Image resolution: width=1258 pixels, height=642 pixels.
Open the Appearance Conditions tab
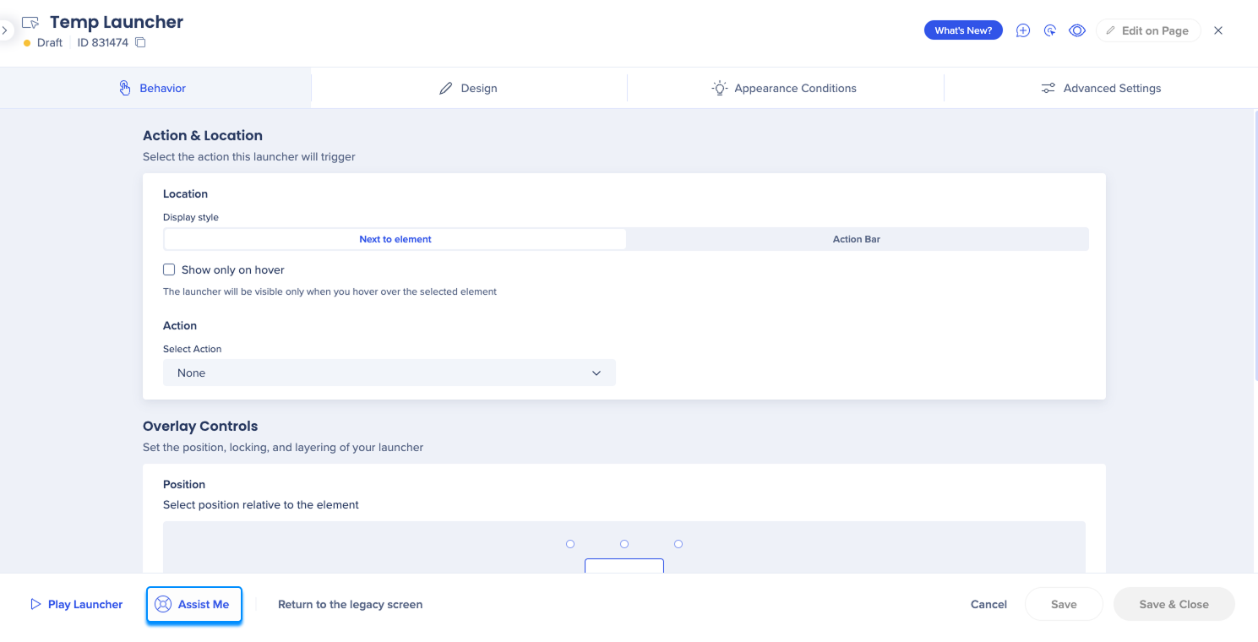coord(785,88)
